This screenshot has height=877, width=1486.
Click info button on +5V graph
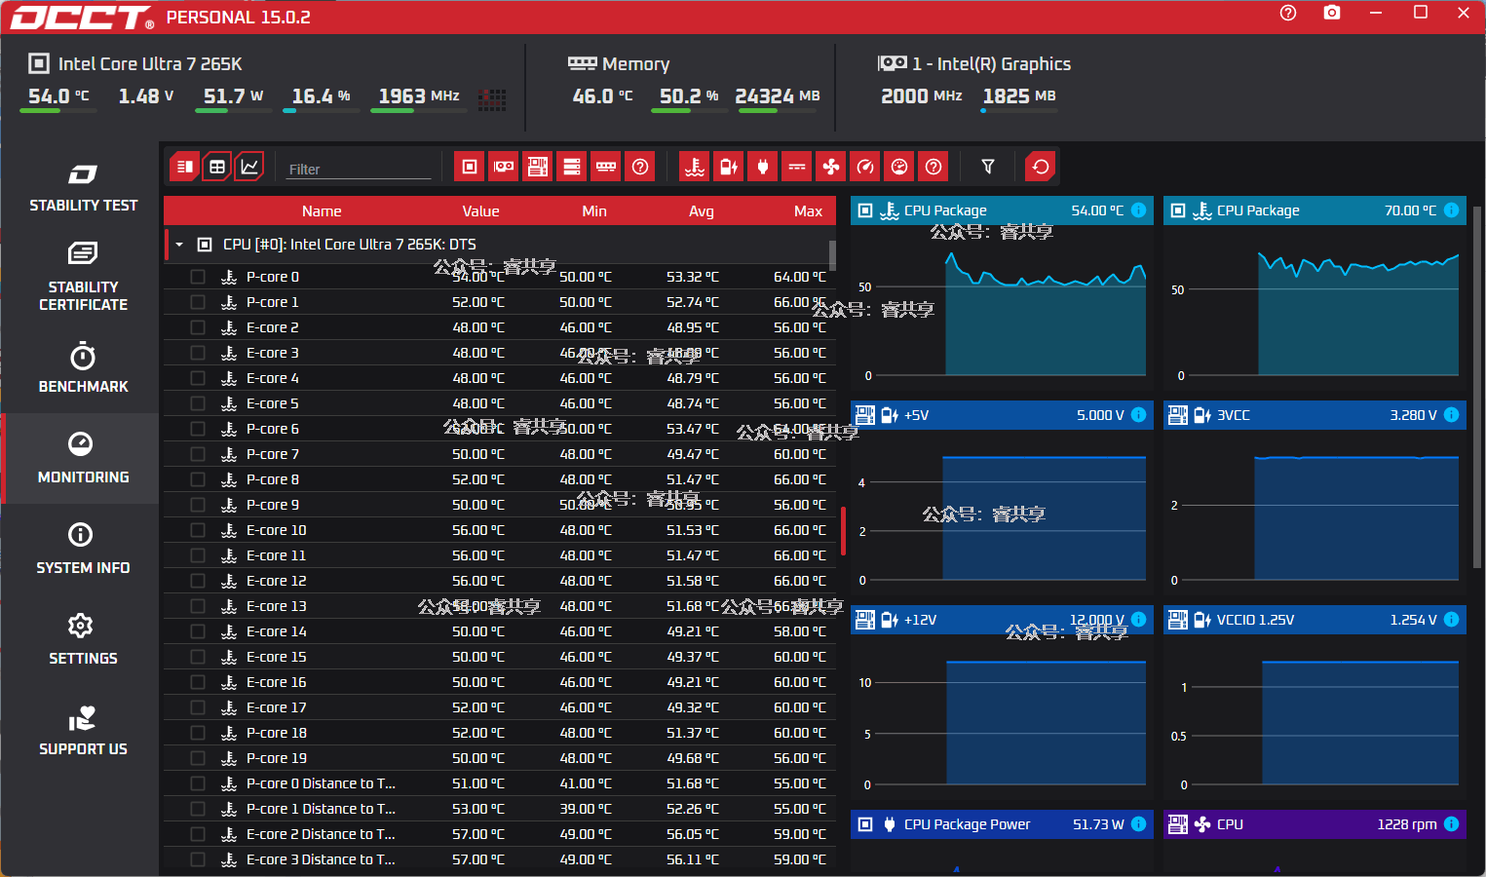point(1138,415)
